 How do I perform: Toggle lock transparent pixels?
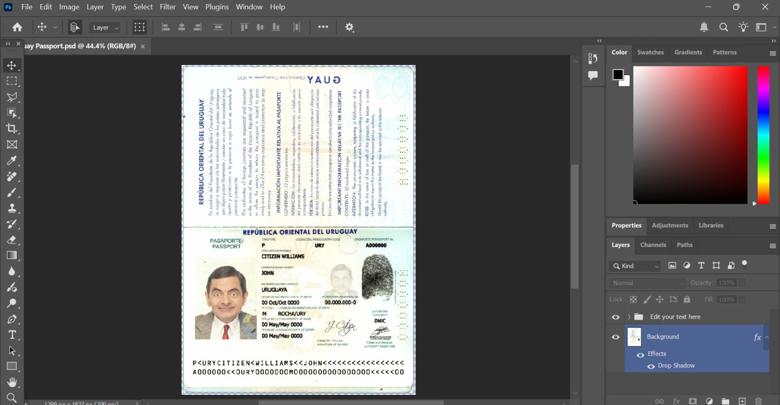633,299
